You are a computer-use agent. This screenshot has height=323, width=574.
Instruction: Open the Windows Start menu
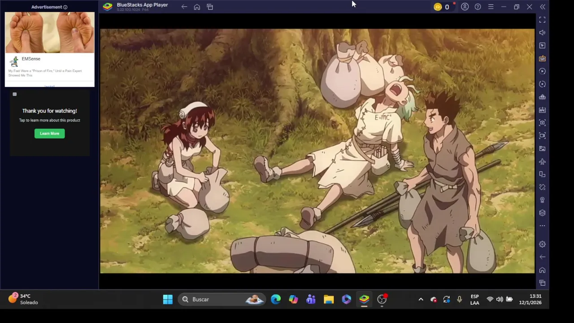[x=168, y=299]
